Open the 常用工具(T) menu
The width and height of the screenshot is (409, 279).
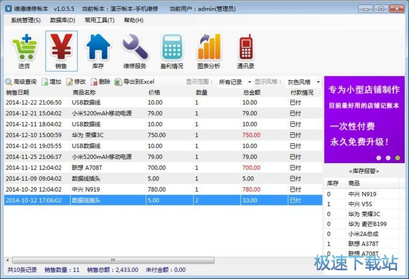(x=99, y=20)
